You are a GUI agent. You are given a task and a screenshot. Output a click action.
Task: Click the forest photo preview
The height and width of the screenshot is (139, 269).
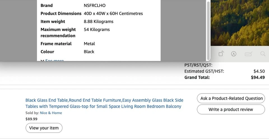pyautogui.click(x=240, y=22)
